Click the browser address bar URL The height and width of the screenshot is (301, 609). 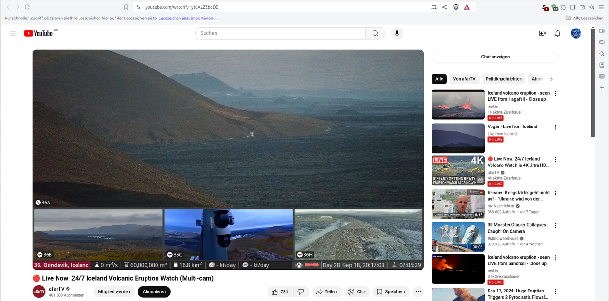182,7
